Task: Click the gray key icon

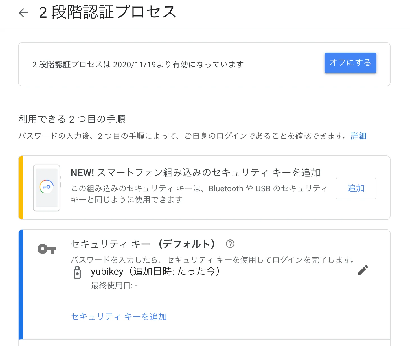Action: click(47, 249)
